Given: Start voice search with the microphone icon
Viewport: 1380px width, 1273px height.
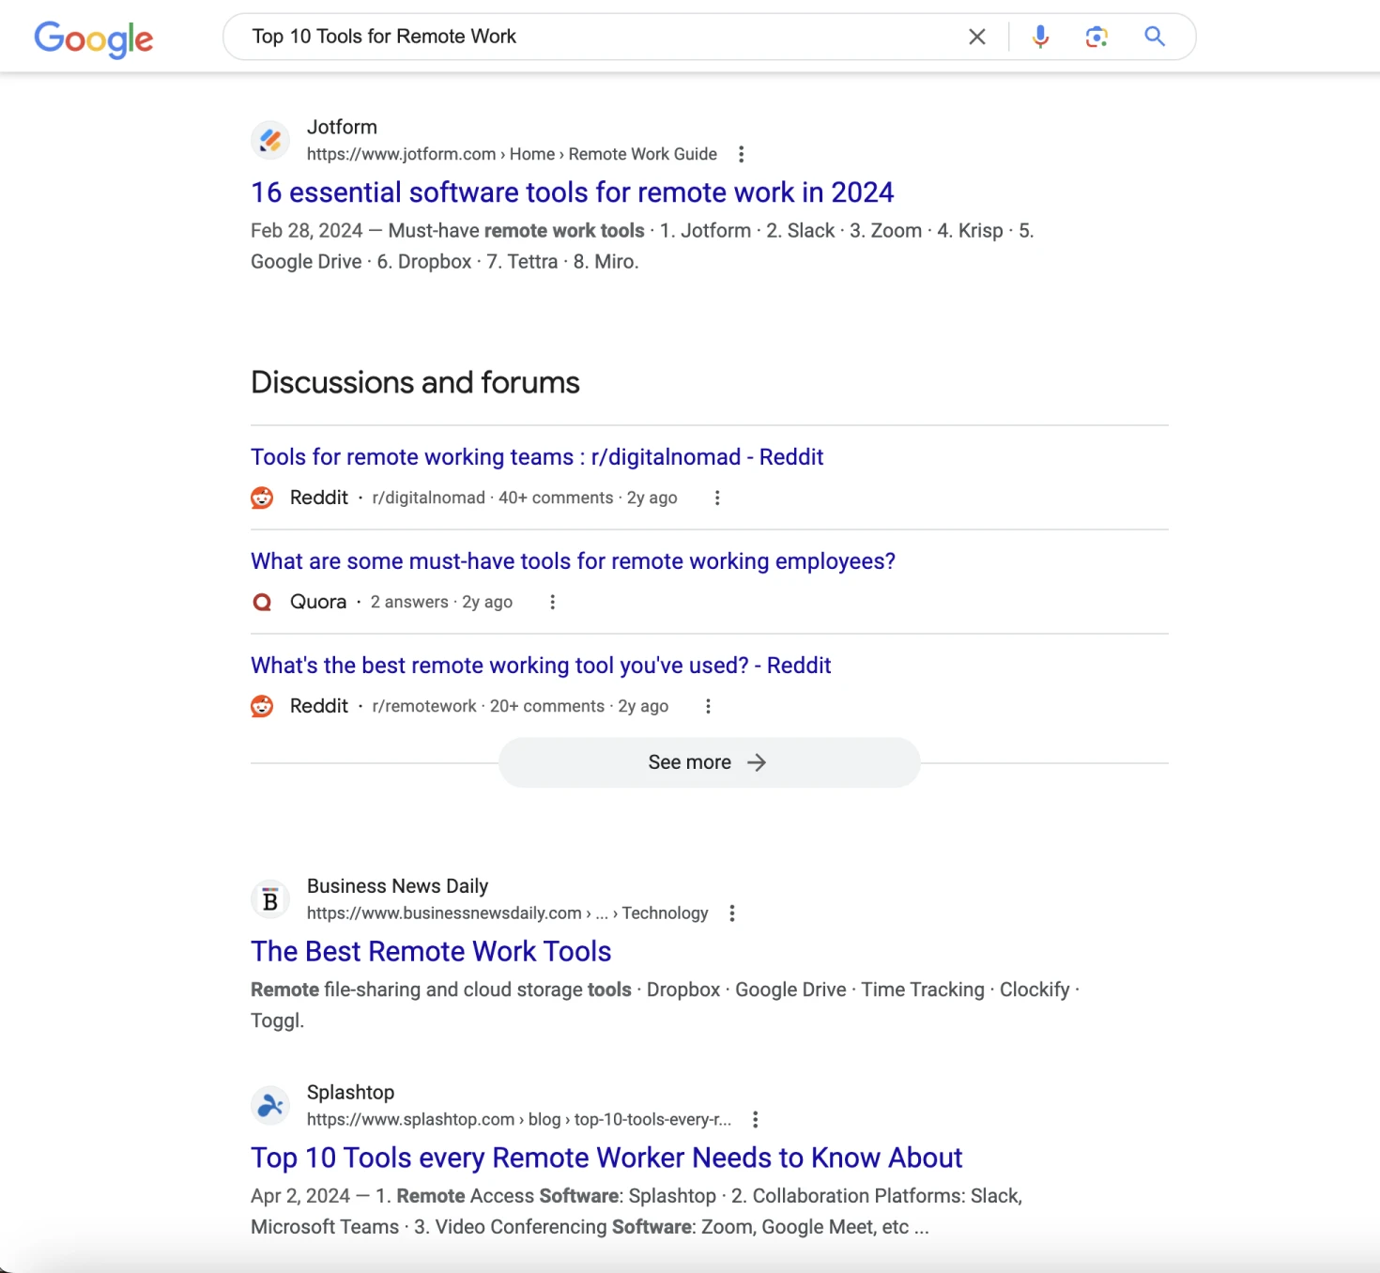Looking at the screenshot, I should [x=1040, y=37].
